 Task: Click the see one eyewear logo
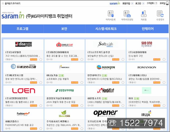(x=147, y=44)
